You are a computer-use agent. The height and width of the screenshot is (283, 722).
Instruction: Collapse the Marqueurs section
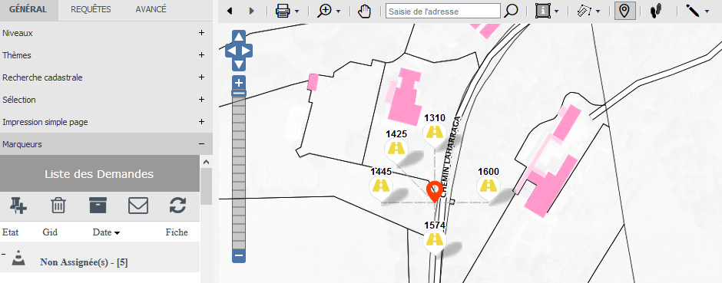click(x=201, y=143)
